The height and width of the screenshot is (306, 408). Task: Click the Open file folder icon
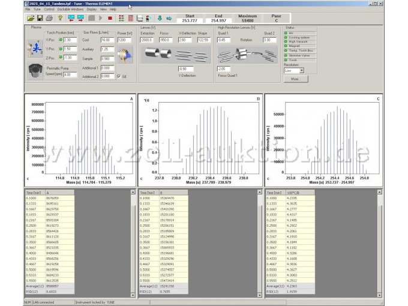[x=31, y=18]
